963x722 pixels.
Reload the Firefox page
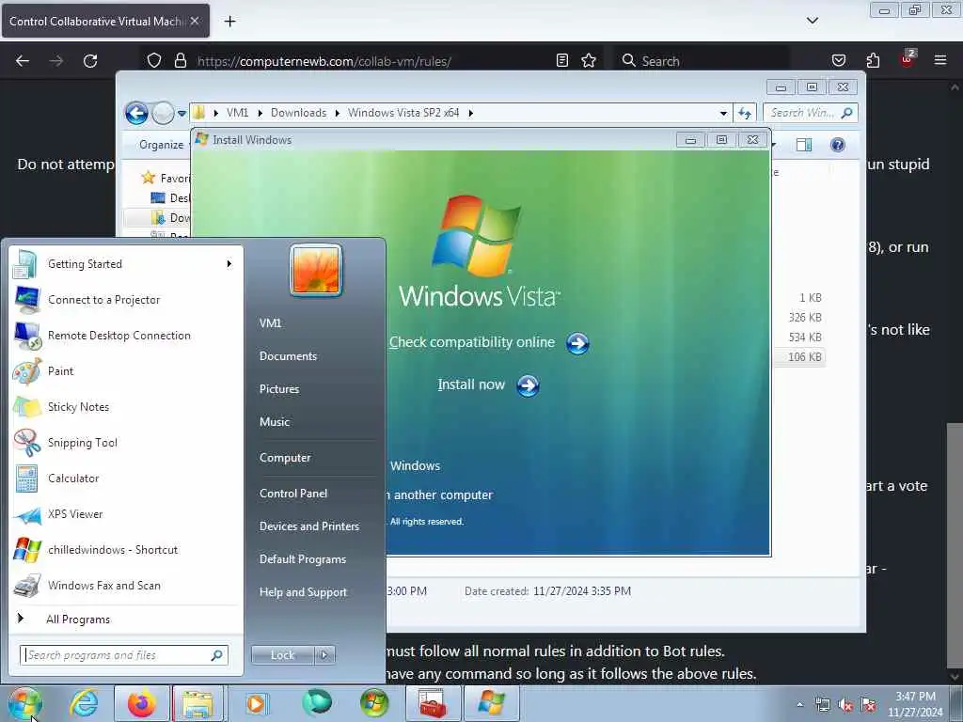click(90, 61)
